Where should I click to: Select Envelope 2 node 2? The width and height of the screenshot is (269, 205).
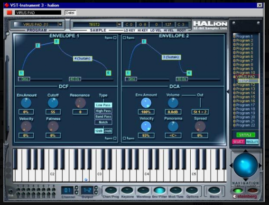[x=144, y=42]
